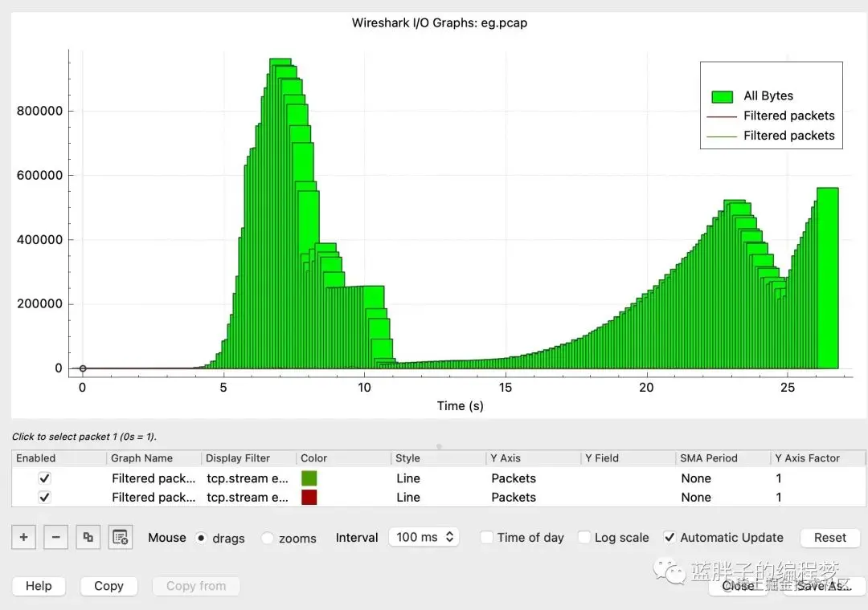Enable the Time of day checkbox
The image size is (868, 610).
pos(486,537)
